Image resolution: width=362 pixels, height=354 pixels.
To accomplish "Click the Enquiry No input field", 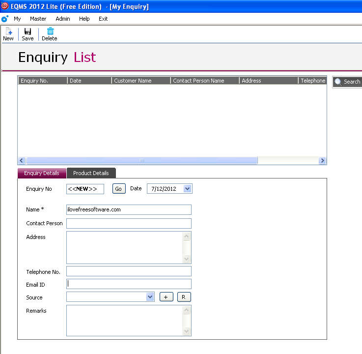I will 85,189.
